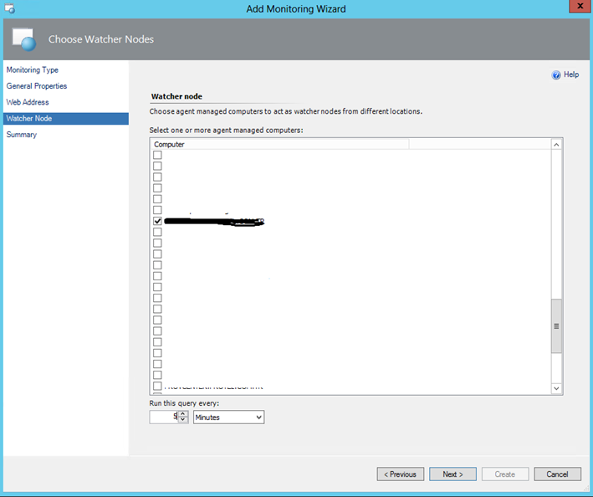Click the computer list scroll up arrow
This screenshot has width=593, height=497.
click(x=556, y=145)
